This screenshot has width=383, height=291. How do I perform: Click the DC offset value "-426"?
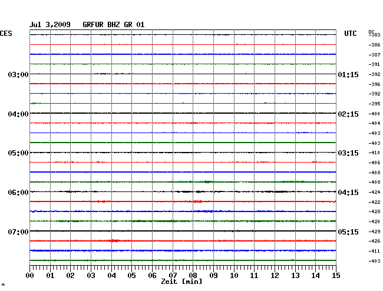(374, 241)
